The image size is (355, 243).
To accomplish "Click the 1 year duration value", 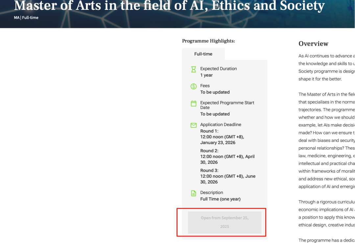I will (206, 75).
